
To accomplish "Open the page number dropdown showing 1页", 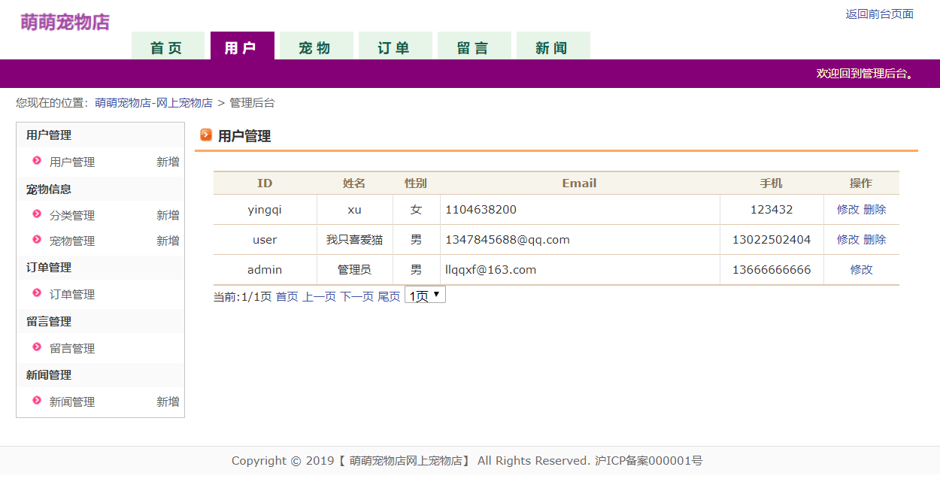I will 424,294.
